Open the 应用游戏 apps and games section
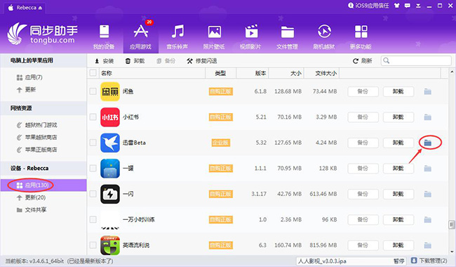The image size is (456, 267). (x=141, y=37)
